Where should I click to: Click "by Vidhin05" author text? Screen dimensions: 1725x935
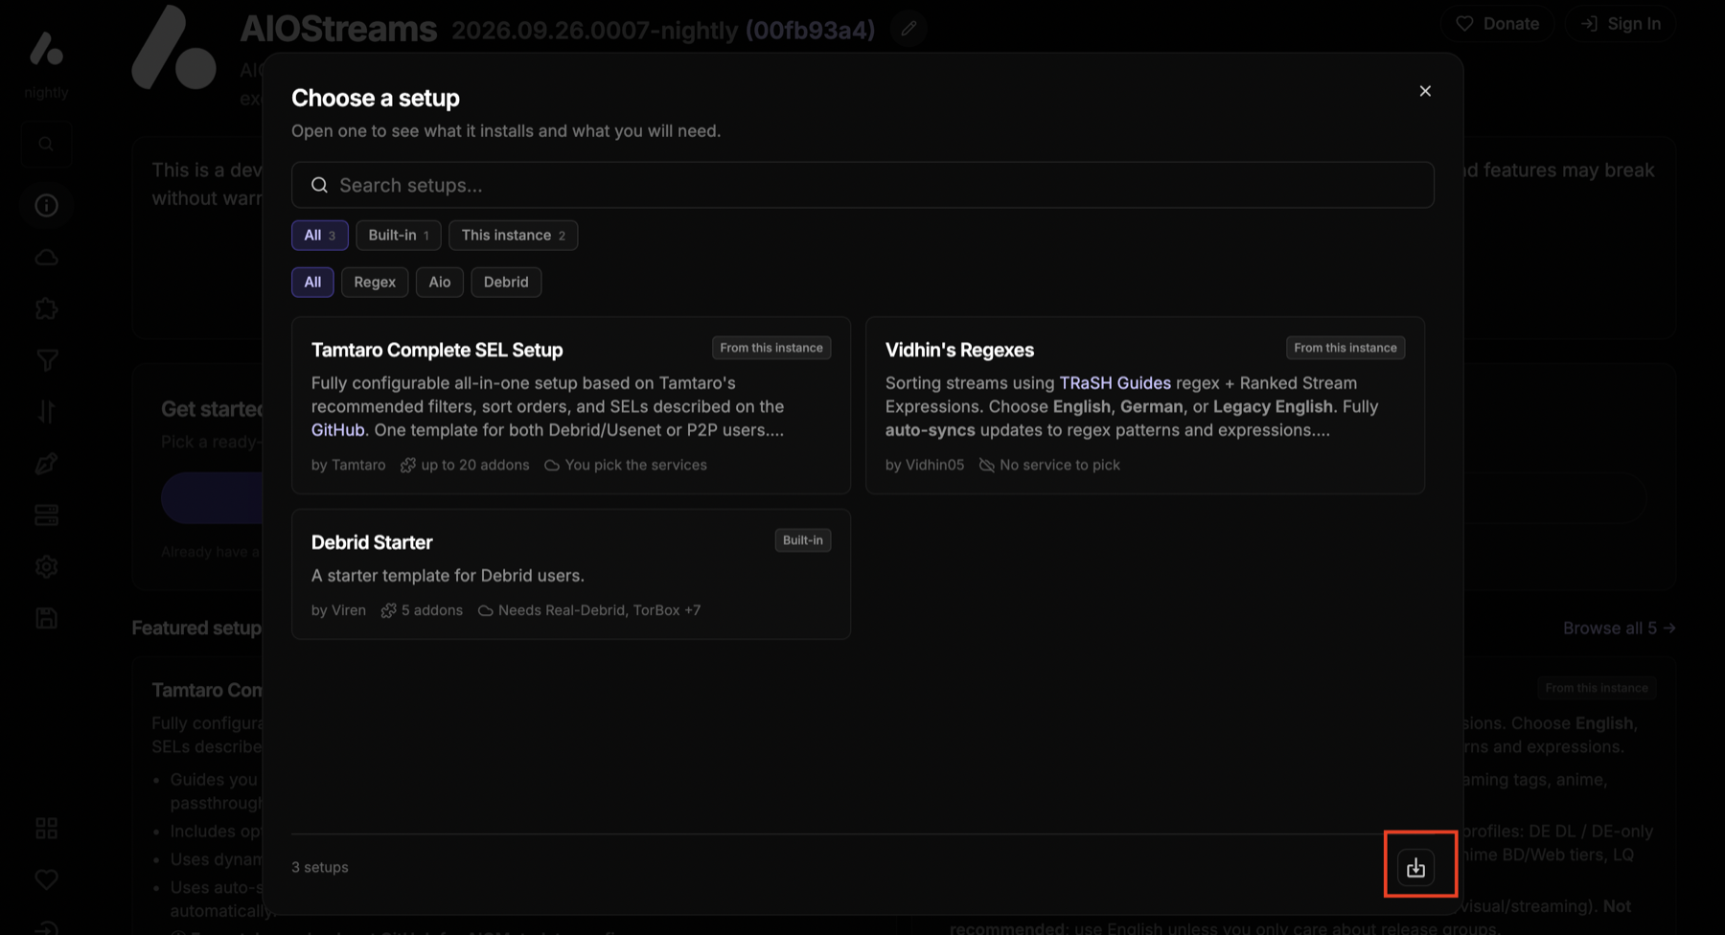[x=925, y=465]
